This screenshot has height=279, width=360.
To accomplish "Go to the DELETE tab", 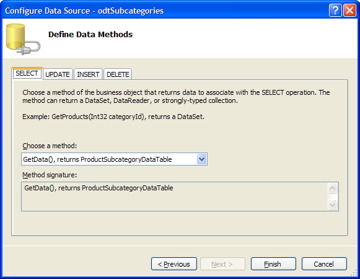I will [x=118, y=74].
